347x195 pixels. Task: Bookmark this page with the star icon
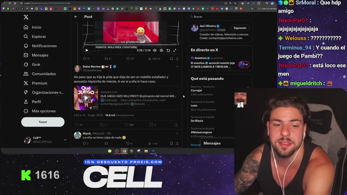(235, 3)
